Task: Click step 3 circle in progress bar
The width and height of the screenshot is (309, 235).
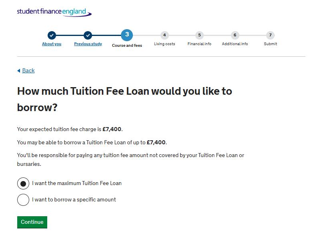Action: (127, 35)
